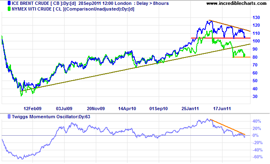This screenshot has width=270, height=164.
Task: Click the 0% oscillator axis value
Action: [x=255, y=136]
